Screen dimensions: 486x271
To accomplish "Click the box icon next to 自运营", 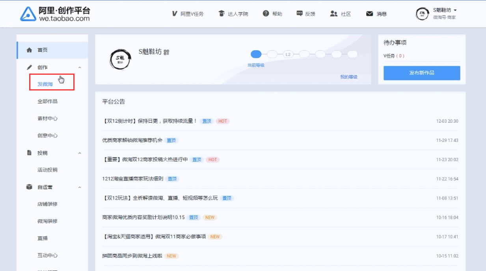I will [x=29, y=187].
